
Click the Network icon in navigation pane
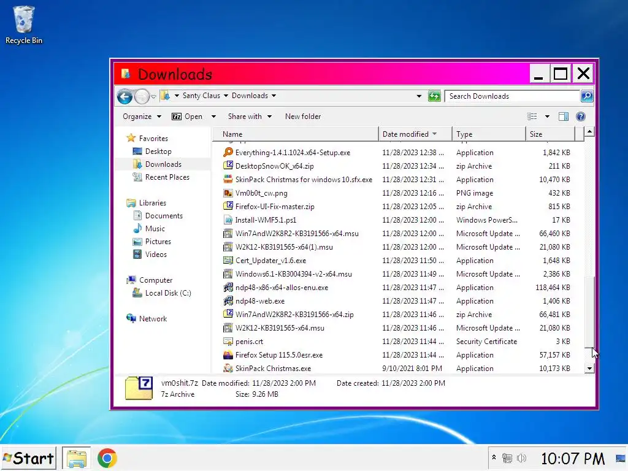coord(131,318)
